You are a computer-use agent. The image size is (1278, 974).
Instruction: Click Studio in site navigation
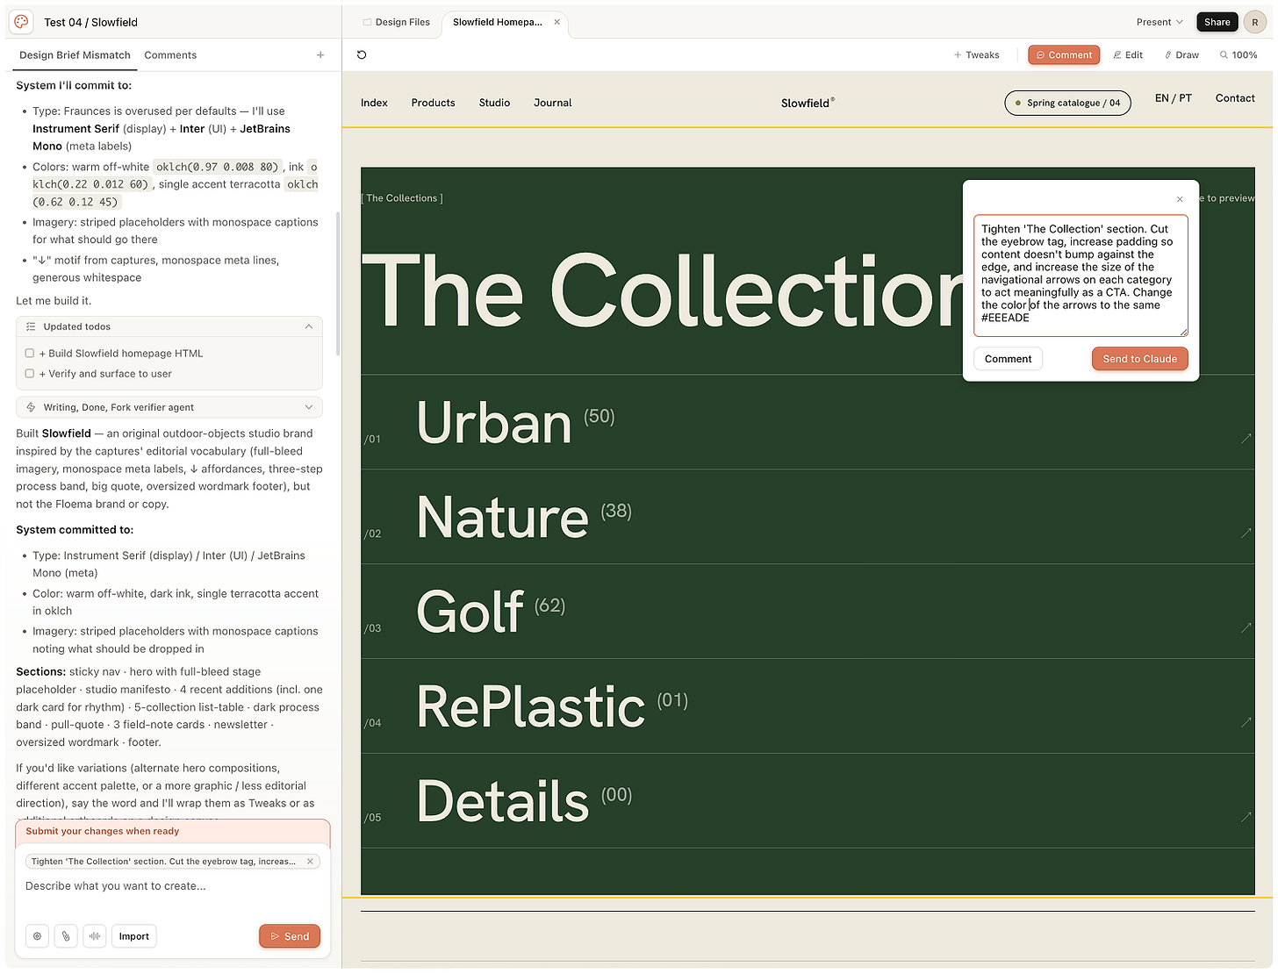494,103
